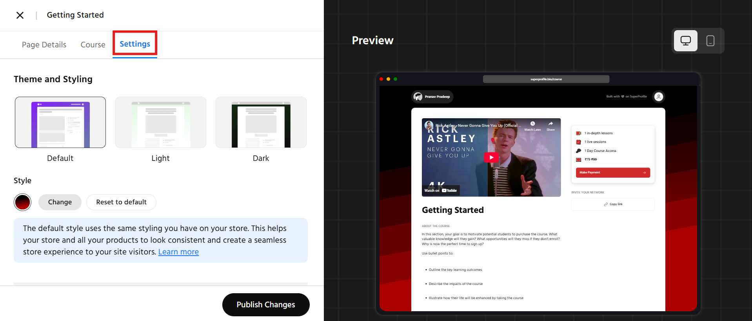Click the '1 in-depth lessons' text

point(598,133)
